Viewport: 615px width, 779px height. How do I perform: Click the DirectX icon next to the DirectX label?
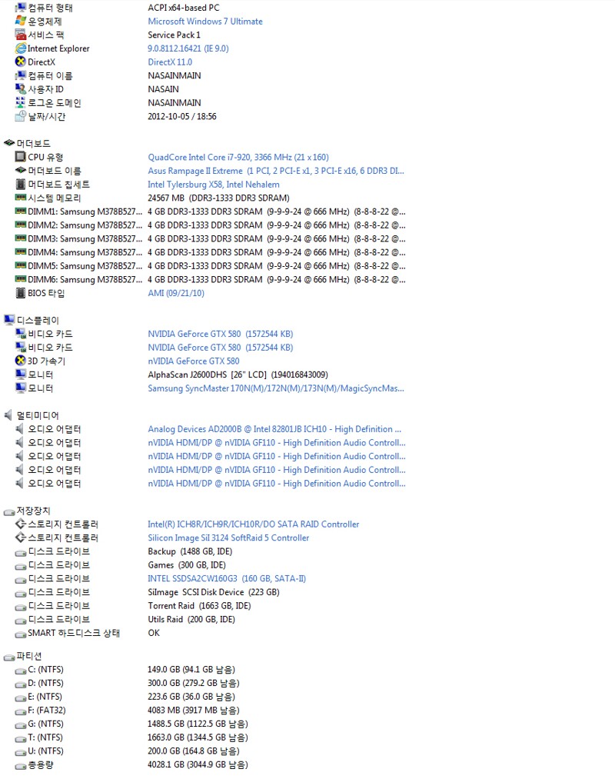point(20,62)
